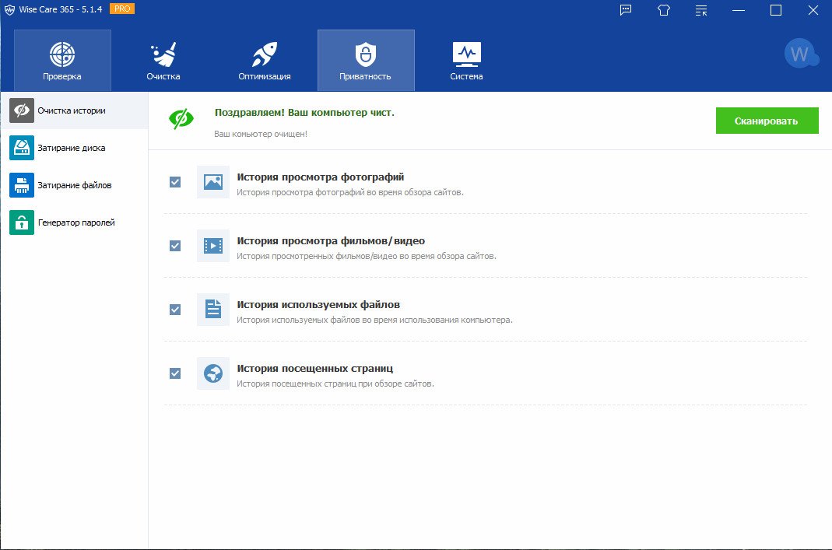Select the Система monitor tab

(x=466, y=61)
